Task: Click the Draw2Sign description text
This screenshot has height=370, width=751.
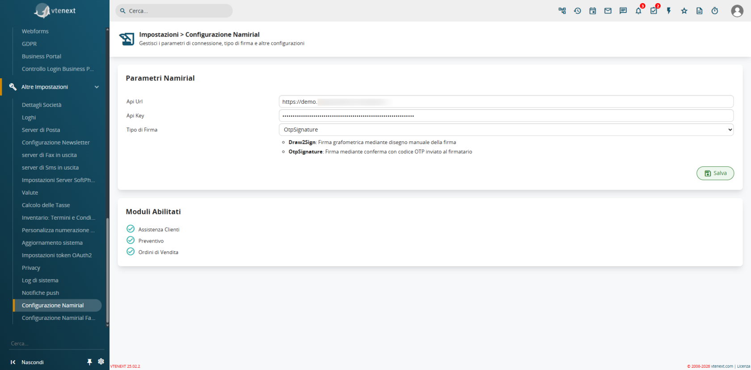Action: 372,142
